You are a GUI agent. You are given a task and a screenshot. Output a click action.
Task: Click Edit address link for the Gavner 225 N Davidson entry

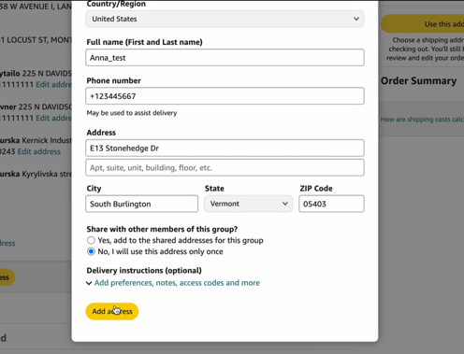(x=53, y=118)
